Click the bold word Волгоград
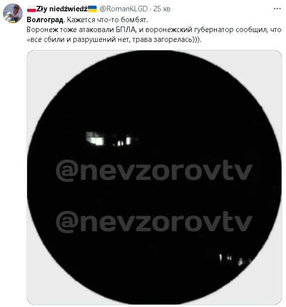This screenshot has height=307, width=286. [x=45, y=20]
